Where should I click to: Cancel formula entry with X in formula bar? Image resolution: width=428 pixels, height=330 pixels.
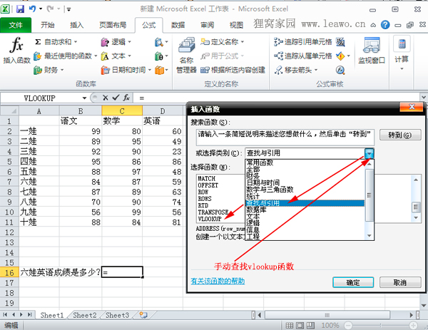click(106, 98)
